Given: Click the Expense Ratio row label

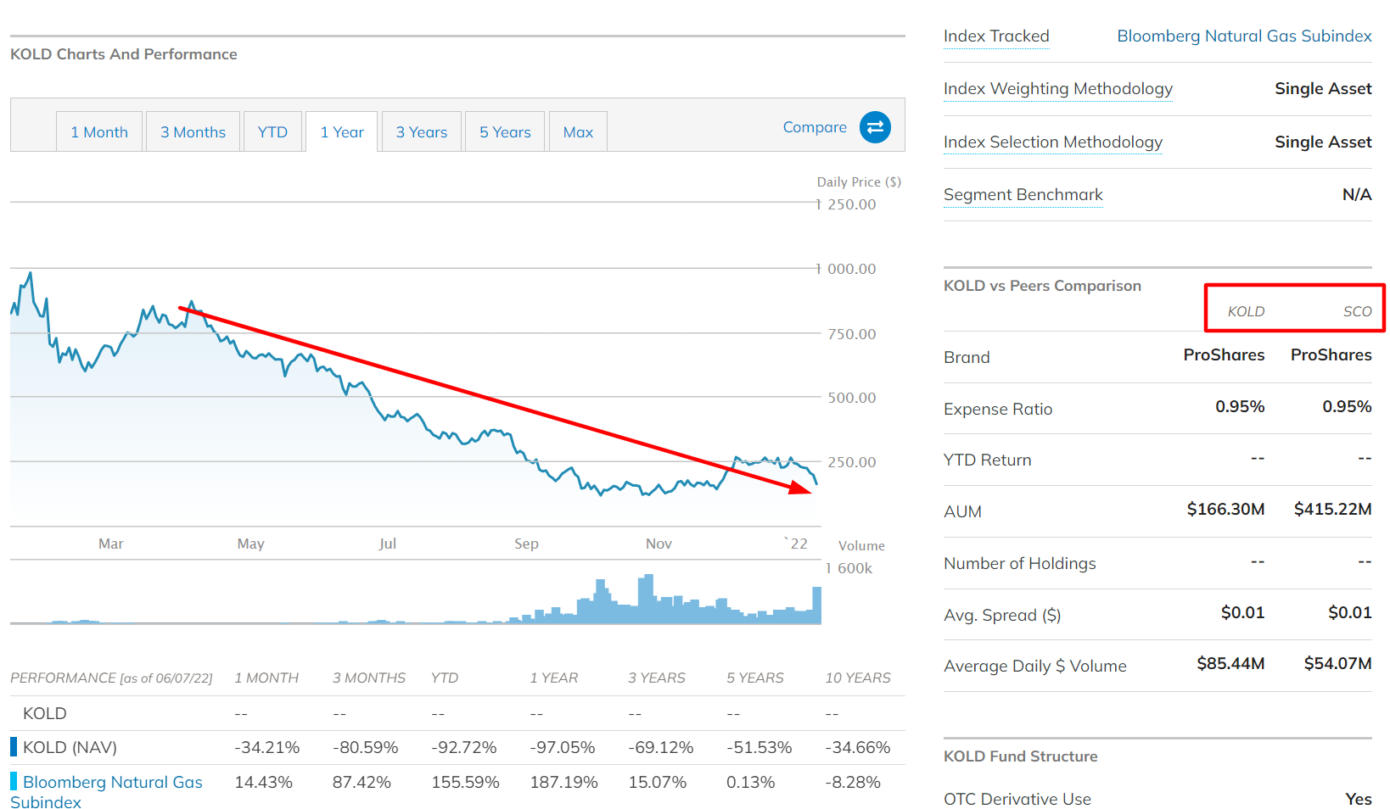Looking at the screenshot, I should [x=998, y=409].
